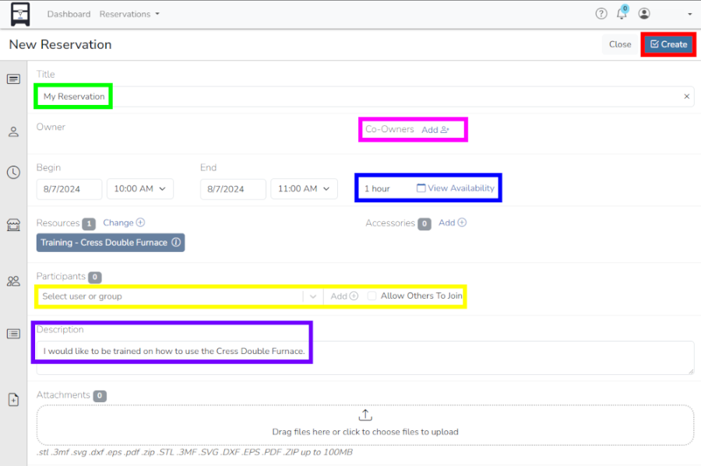Open the Reservations menu
The image size is (701, 466).
click(x=129, y=14)
